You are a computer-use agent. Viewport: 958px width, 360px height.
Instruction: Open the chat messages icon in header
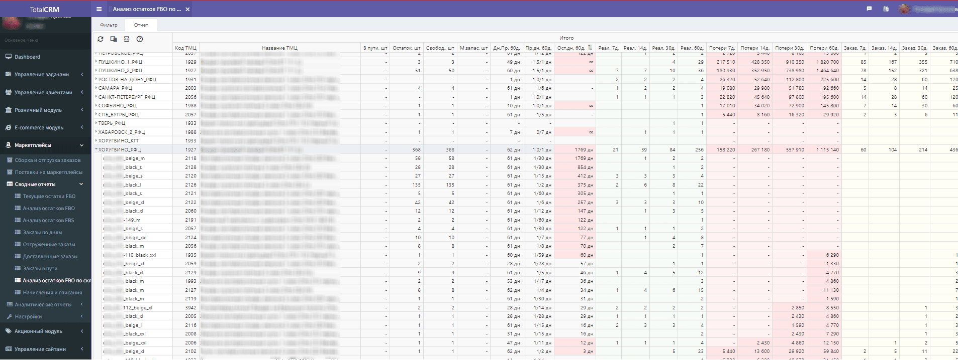869,9
